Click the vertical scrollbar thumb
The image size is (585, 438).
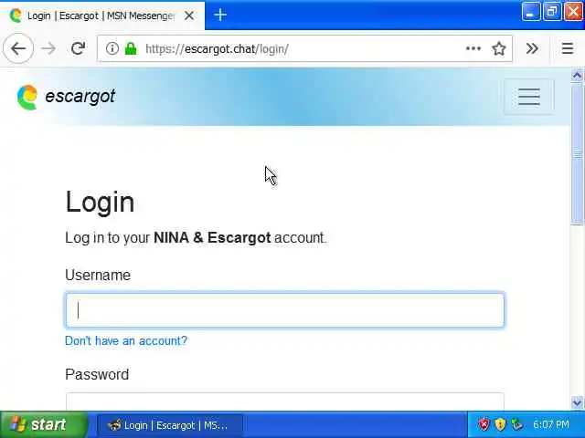tap(577, 153)
